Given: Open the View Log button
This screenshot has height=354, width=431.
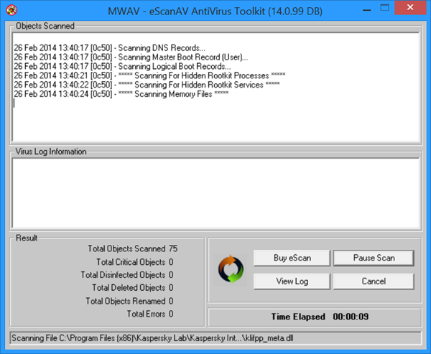Looking at the screenshot, I should 292,281.
